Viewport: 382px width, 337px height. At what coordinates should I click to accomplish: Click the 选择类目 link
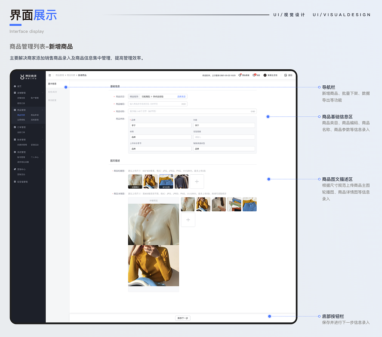(181, 97)
